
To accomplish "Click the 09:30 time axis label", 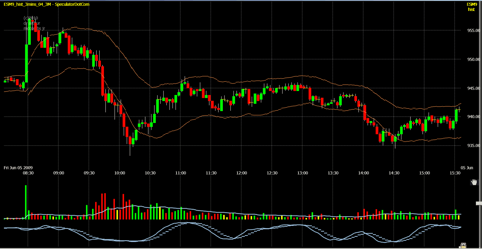I will click(x=89, y=173).
